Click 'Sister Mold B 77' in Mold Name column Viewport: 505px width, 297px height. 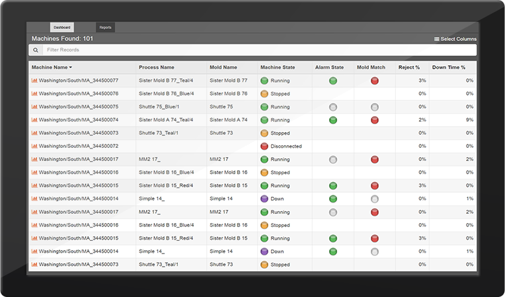point(228,81)
